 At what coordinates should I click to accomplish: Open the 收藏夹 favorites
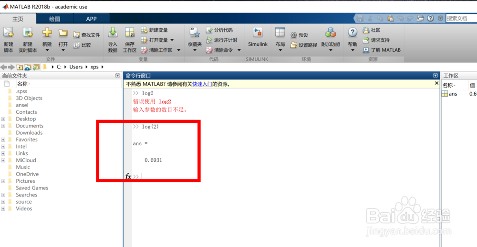pyautogui.click(x=195, y=40)
